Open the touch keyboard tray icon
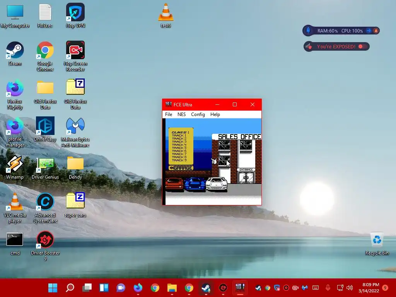Viewport: 396px width, 297px height. (316, 288)
